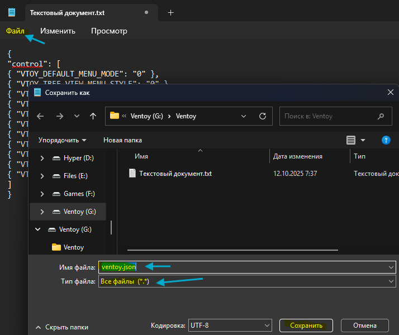Open the Упорядочить dropdown menu

62,140
